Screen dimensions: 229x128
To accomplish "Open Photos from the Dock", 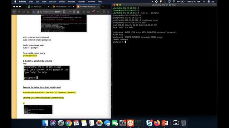I will 99,123.
